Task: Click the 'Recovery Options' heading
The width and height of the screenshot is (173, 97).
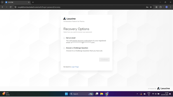Action: tap(76, 29)
